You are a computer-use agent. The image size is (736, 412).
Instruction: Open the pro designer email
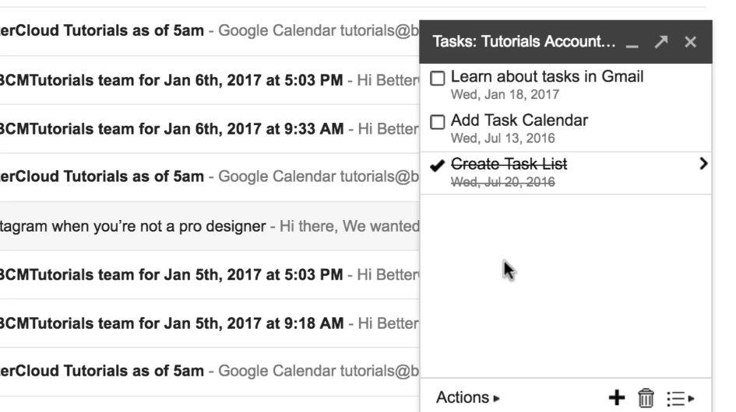pos(210,226)
